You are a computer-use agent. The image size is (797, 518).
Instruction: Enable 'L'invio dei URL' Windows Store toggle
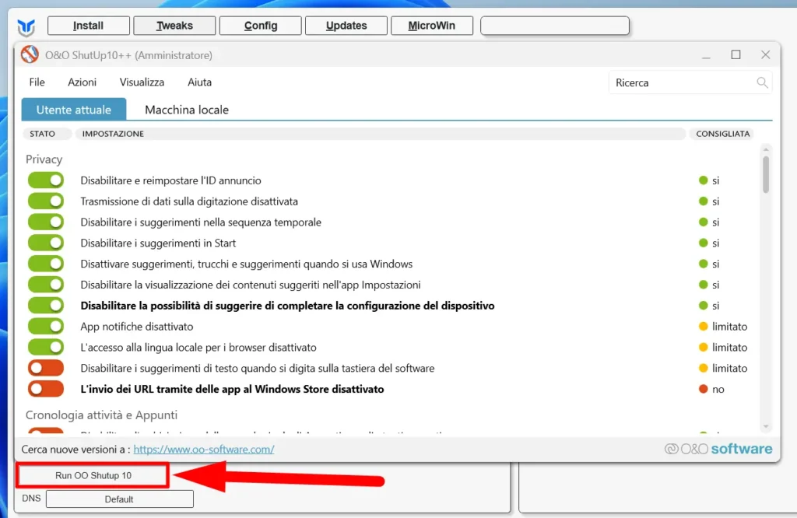pos(46,389)
